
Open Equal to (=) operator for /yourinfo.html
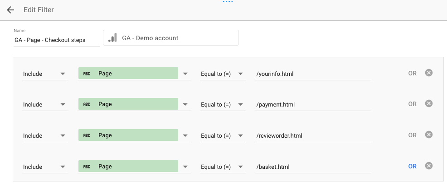tap(223, 74)
